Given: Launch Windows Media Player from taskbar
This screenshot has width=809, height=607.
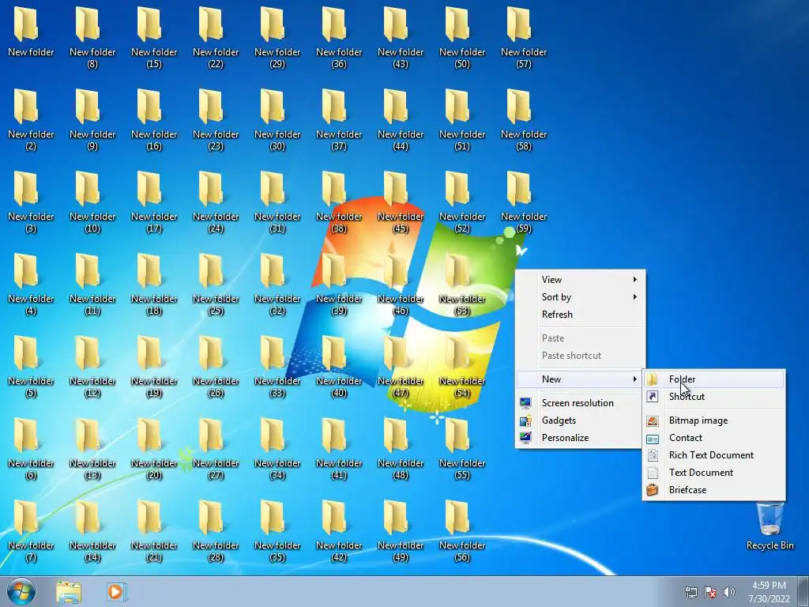Looking at the screenshot, I should (x=117, y=591).
